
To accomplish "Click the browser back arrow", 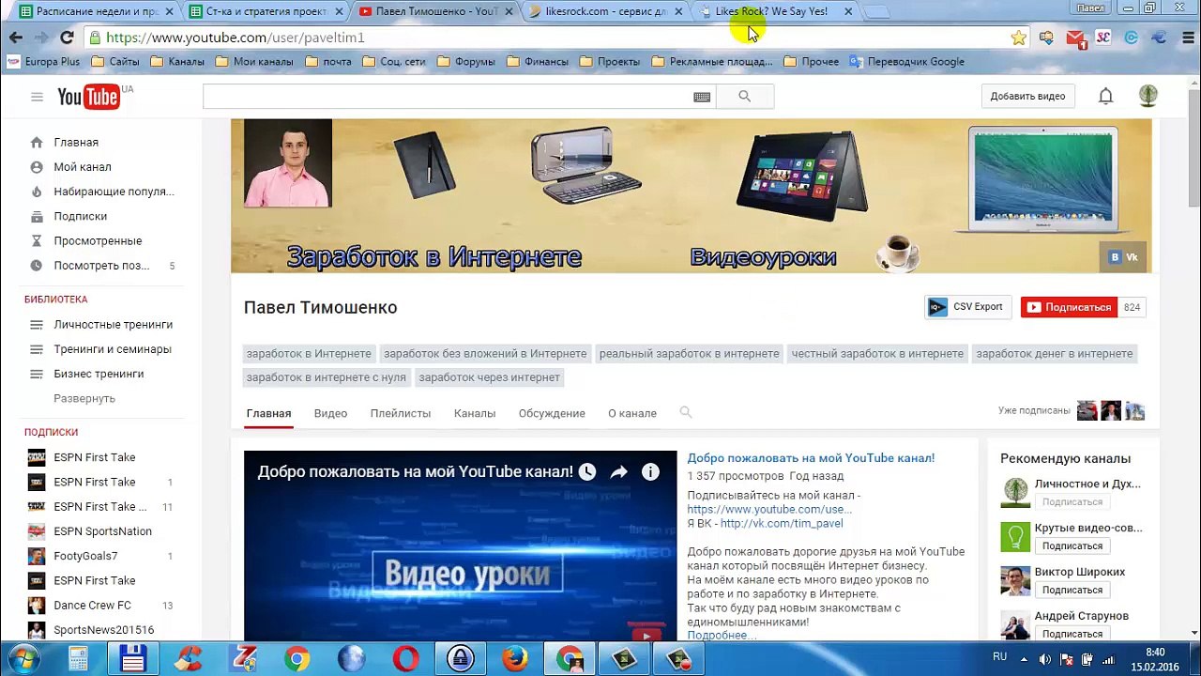I will coord(16,38).
